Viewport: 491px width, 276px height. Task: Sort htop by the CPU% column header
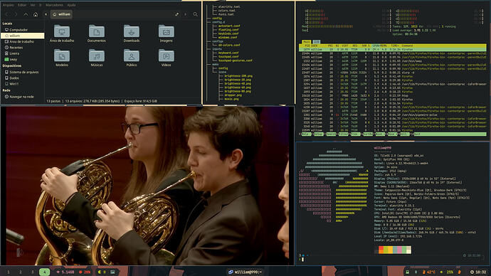coord(376,46)
